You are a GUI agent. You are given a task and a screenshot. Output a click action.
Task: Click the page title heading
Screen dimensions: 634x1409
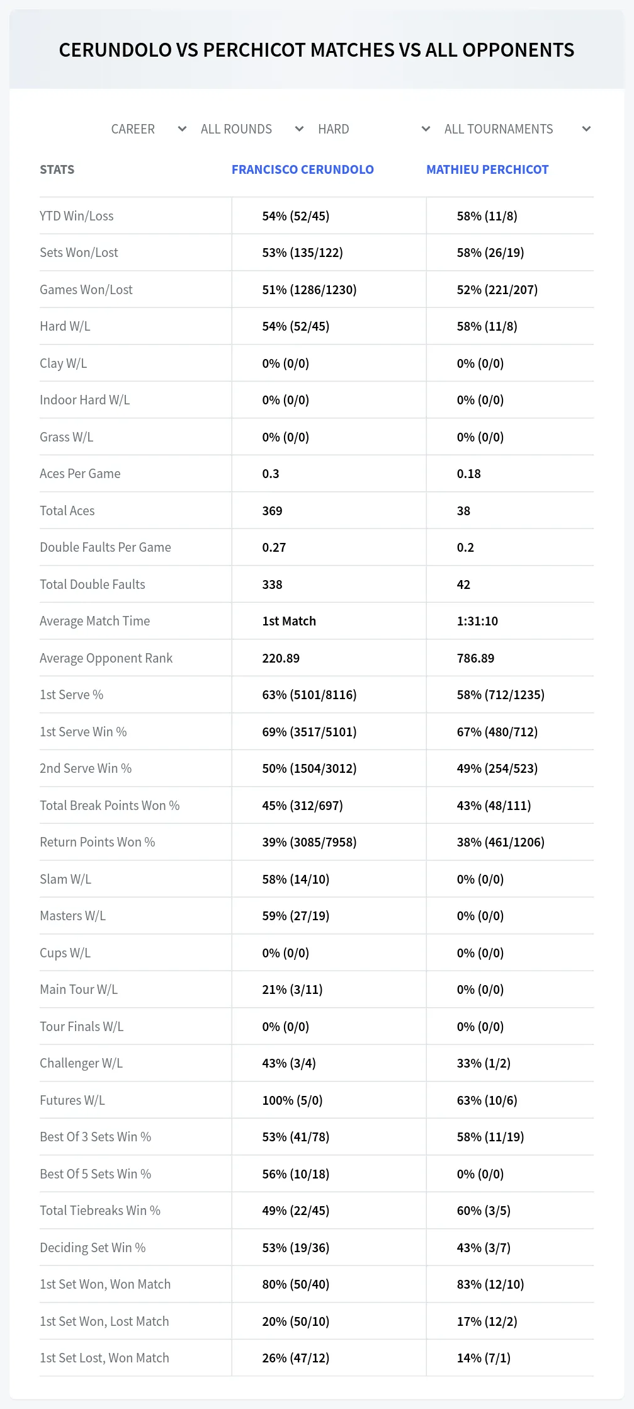pyautogui.click(x=317, y=50)
